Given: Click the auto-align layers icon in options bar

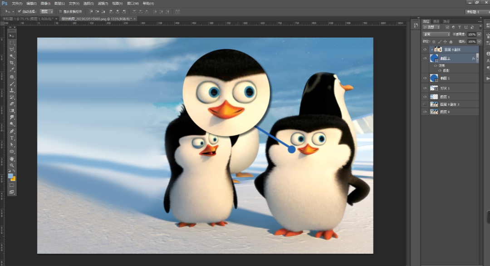Looking at the screenshot, I should (177, 11).
